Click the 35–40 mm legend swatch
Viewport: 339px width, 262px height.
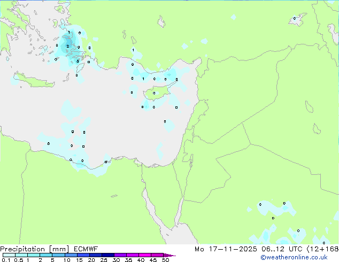point(132,255)
